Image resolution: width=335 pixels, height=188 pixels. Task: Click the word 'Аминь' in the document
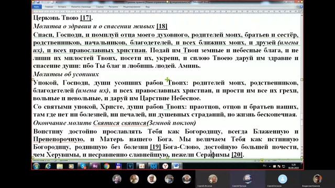click(x=188, y=66)
